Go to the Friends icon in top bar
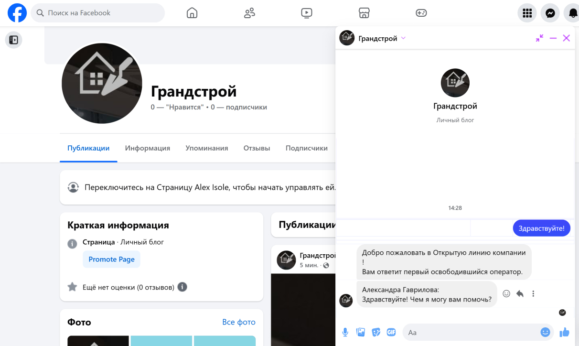 point(249,13)
